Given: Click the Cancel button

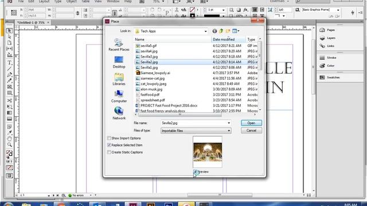Looking at the screenshot, I should pos(251,130).
